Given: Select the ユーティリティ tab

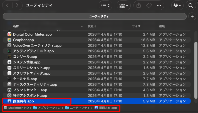Looking at the screenshot, I should (x=95, y=16).
